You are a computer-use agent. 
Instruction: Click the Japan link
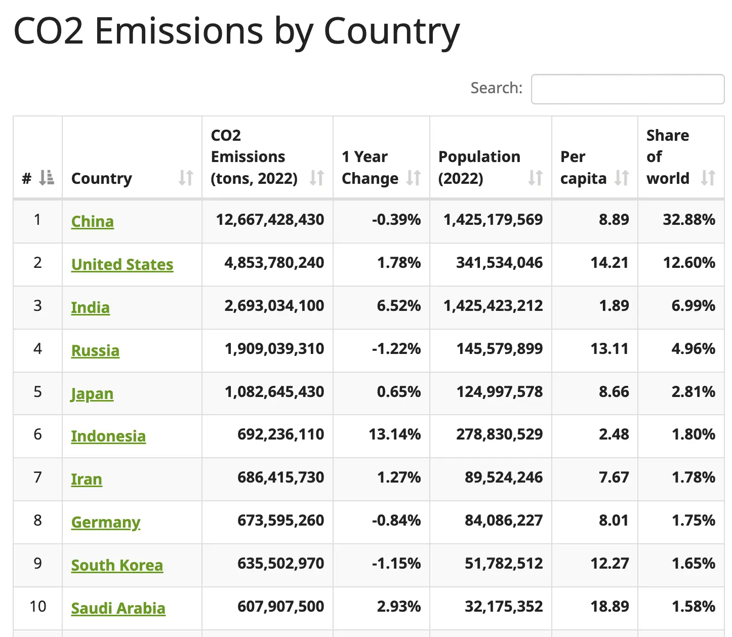(92, 393)
